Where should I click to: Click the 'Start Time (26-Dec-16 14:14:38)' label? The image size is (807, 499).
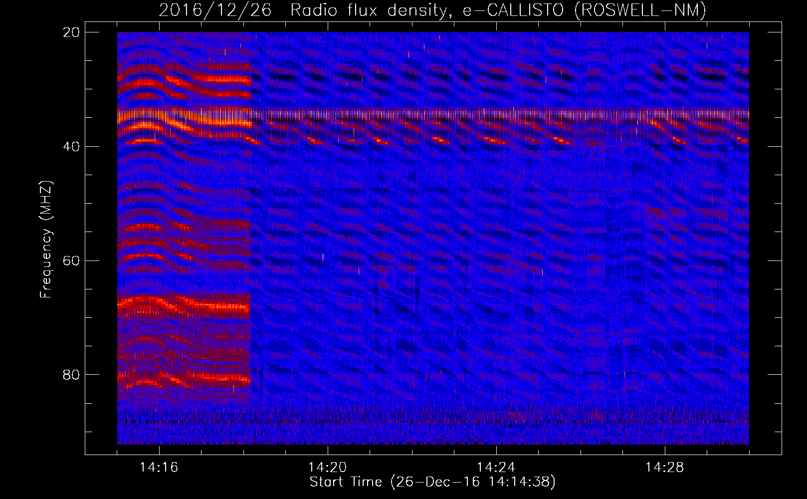click(432, 482)
